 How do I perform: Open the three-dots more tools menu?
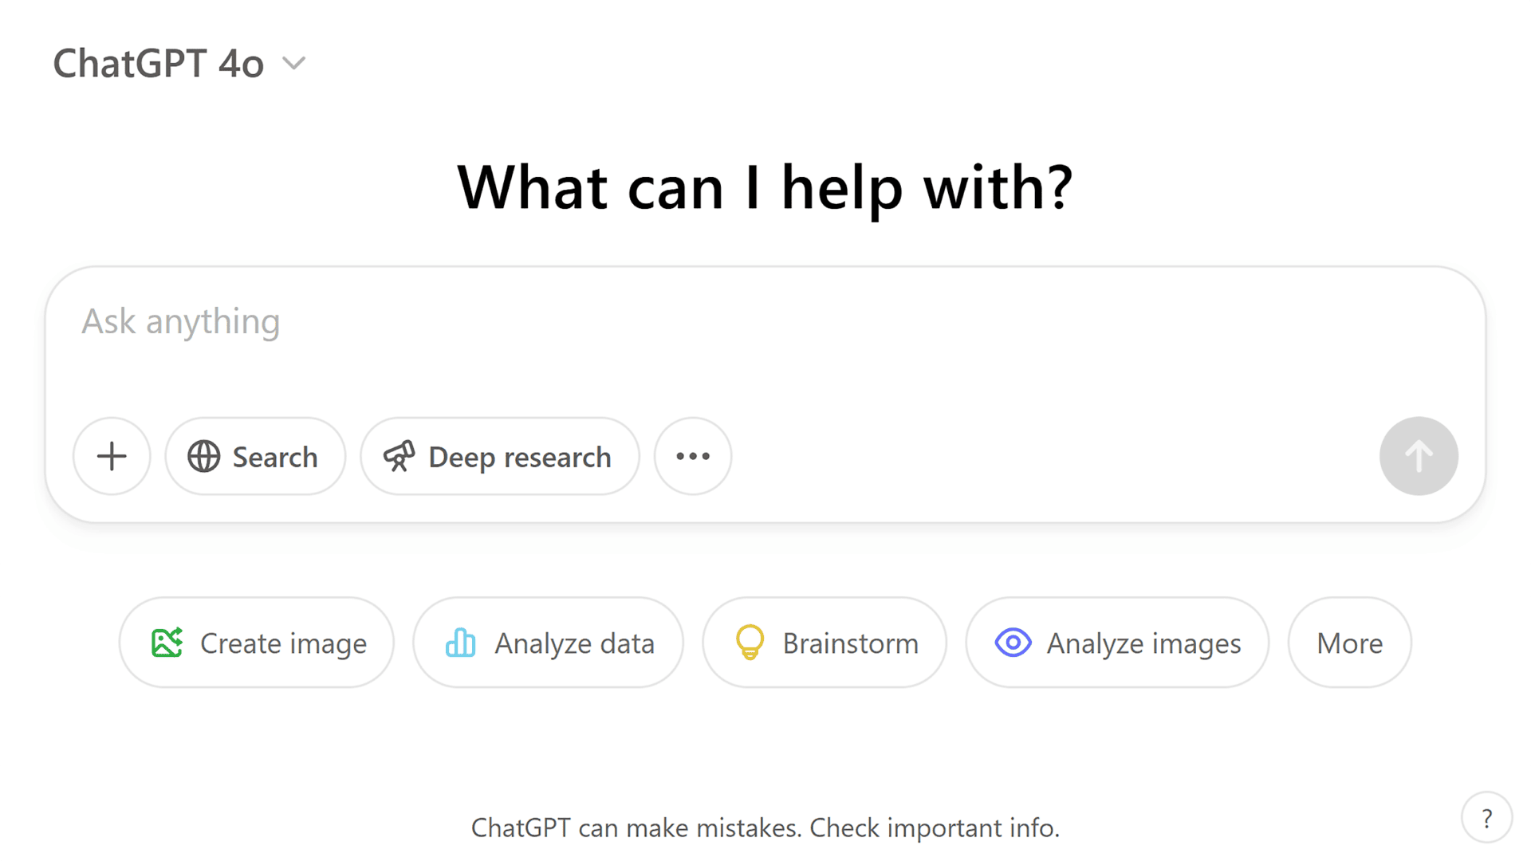pos(692,457)
